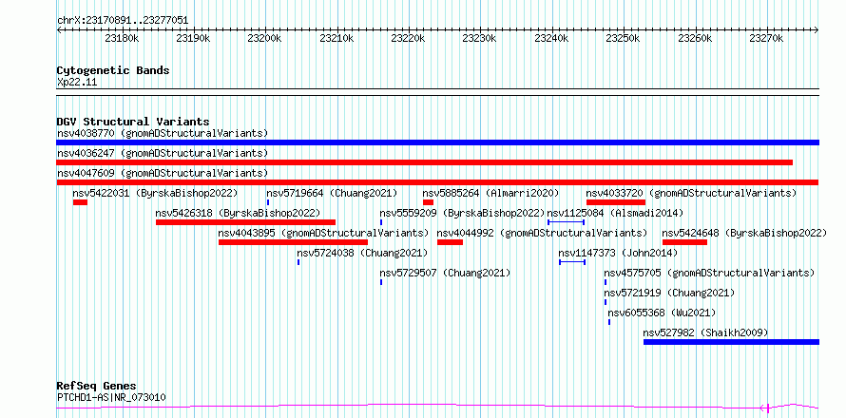Click the blue nsv527982 variant bar
The width and height of the screenshot is (846, 418).
[x=732, y=342]
